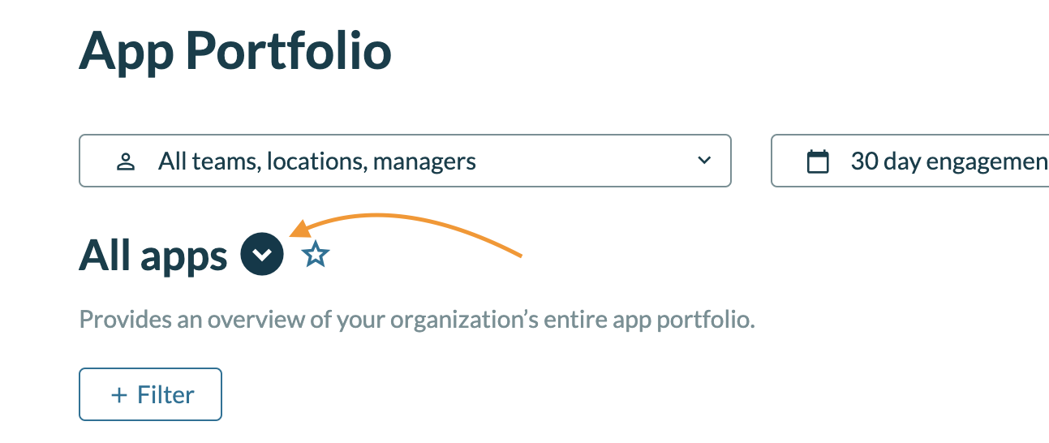The image size is (1049, 443).
Task: Click the overview description text
Action: click(x=417, y=319)
